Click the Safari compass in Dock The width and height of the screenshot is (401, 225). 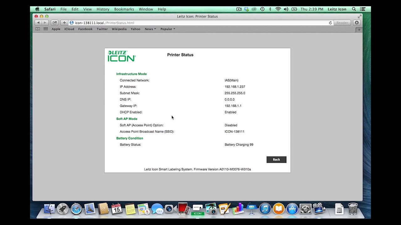pyautogui.click(x=76, y=209)
